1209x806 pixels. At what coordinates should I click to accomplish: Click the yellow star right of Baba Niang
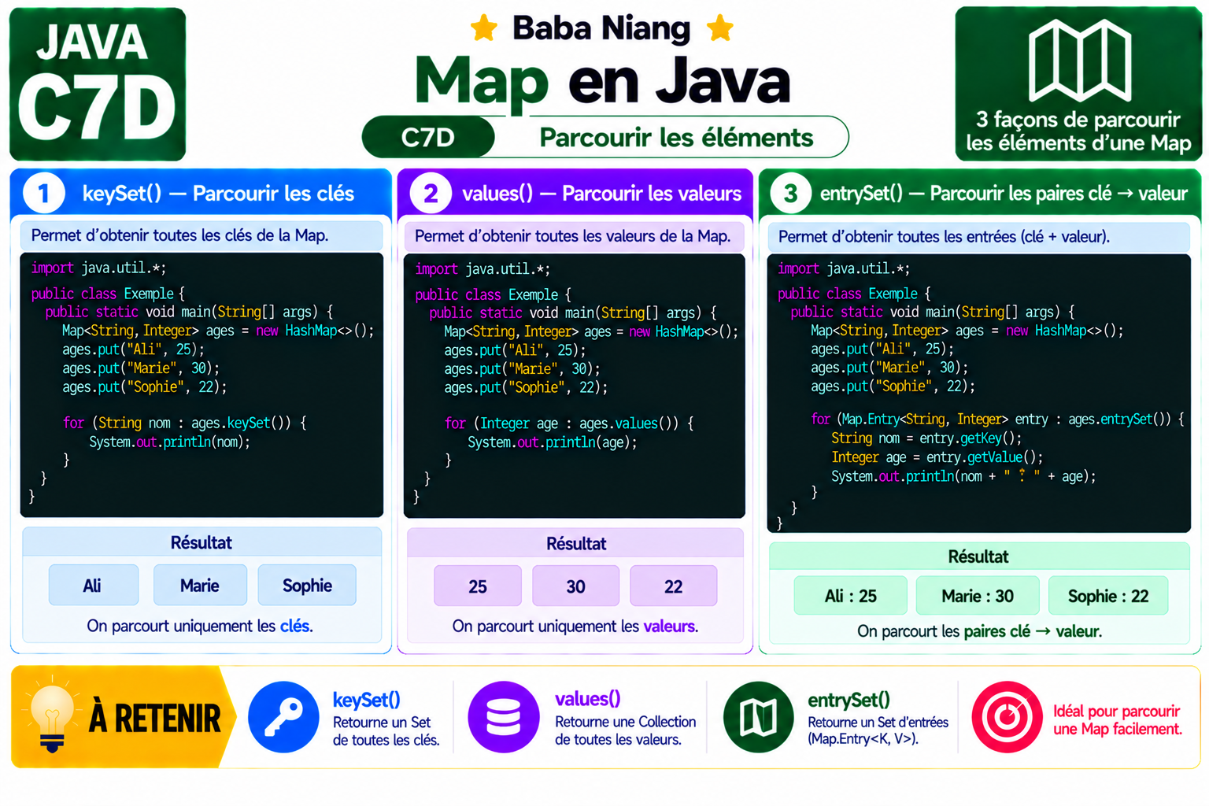tap(719, 29)
